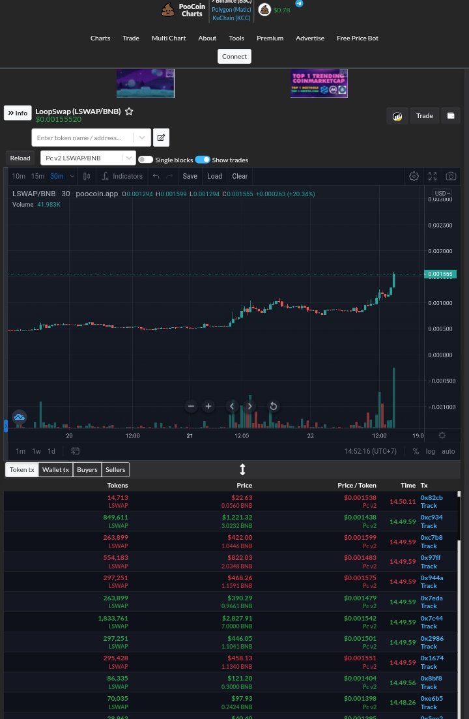Click the poop coin price icon
The height and width of the screenshot is (719, 469).
[264, 10]
